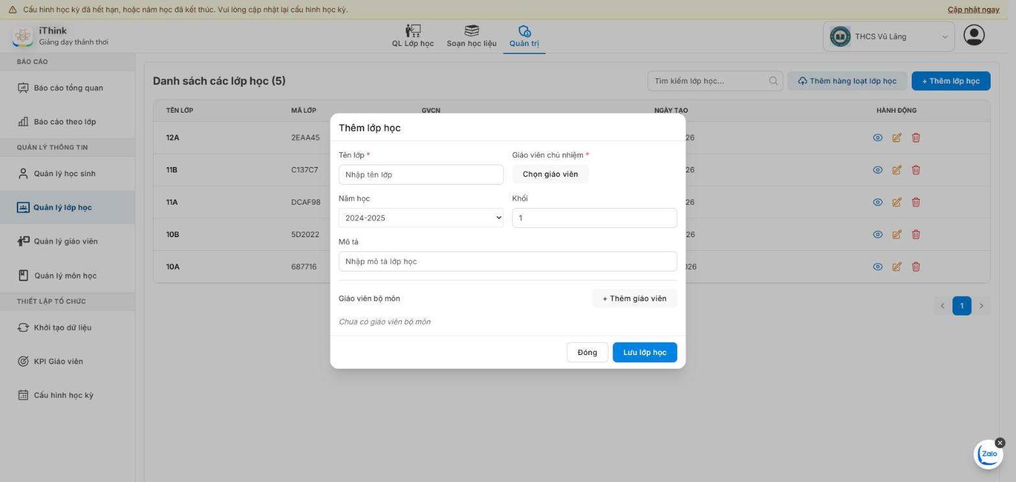The image size is (1016, 482).
Task: View class 10A details eye icon
Action: [877, 266]
